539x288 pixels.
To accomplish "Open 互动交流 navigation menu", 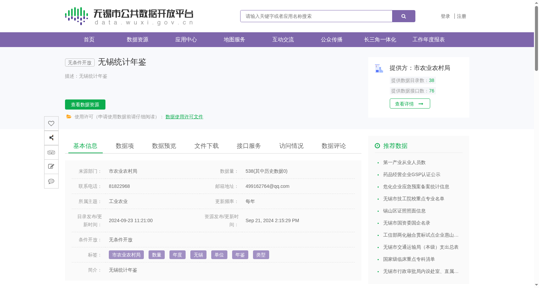I will point(283,40).
